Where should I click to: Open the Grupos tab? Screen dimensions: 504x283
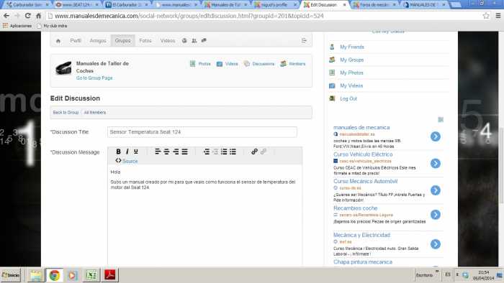click(x=123, y=41)
